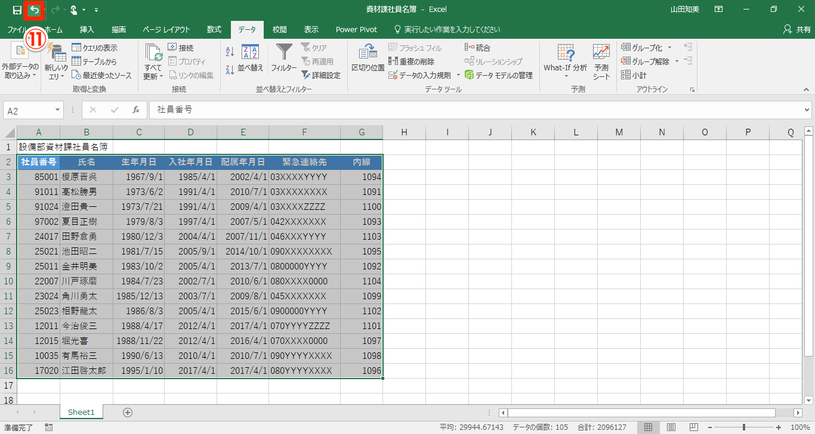Click the Undo arrow in quick access toolbar
The image size is (815, 434).
(x=35, y=10)
